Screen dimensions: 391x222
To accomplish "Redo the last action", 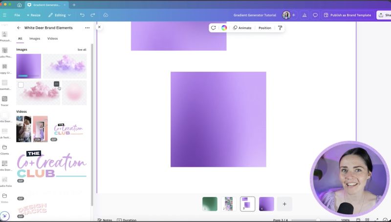I will coord(92,15).
